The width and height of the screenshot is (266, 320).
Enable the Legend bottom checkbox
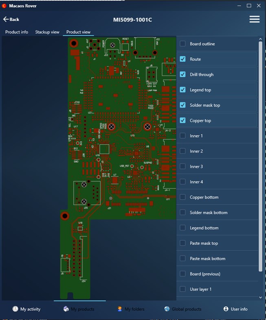[182, 228]
